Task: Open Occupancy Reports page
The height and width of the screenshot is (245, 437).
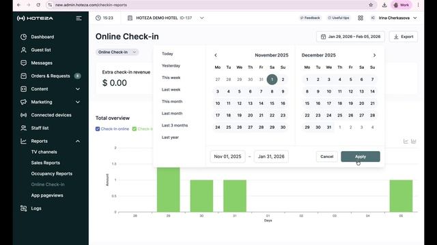Action: pos(52,174)
